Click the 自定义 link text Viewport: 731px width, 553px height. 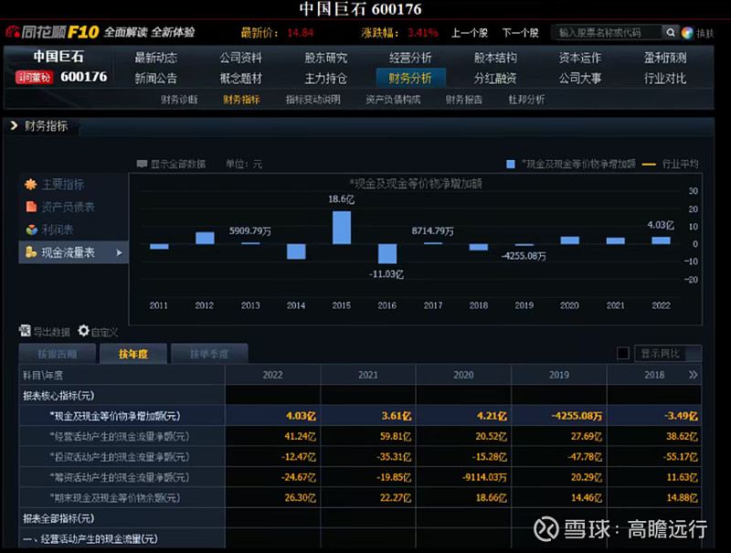[104, 332]
